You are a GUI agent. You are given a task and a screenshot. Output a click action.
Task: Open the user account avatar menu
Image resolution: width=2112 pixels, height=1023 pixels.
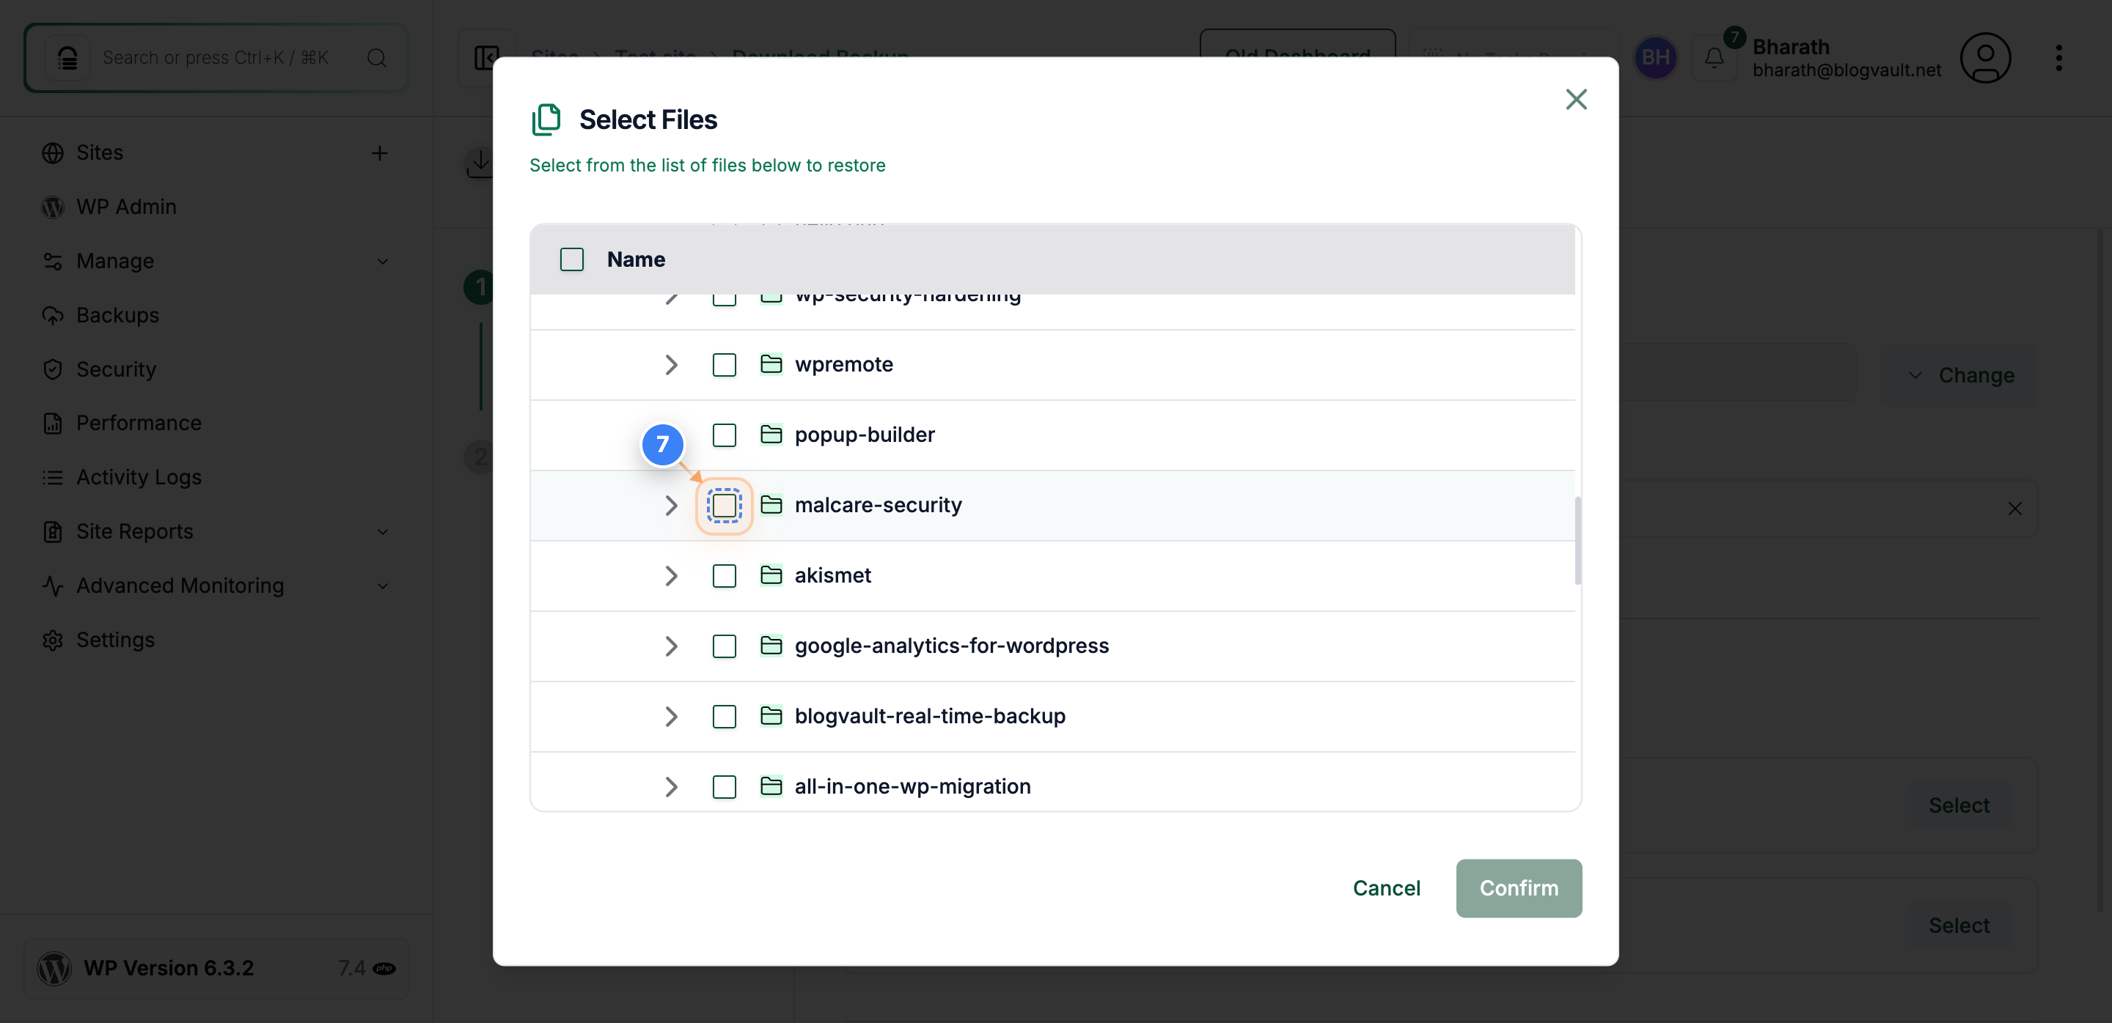click(x=1986, y=57)
